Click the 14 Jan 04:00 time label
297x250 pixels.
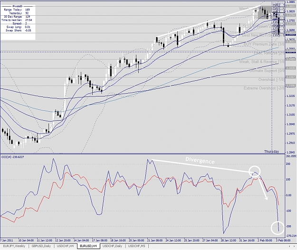pyautogui.click(x=81, y=240)
